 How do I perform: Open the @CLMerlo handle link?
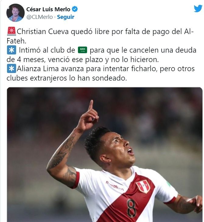click(40, 17)
